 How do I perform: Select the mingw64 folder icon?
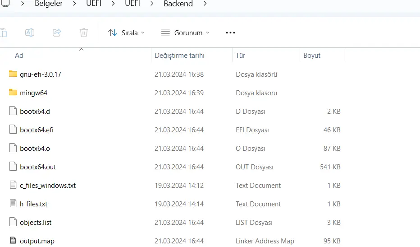pyautogui.click(x=13, y=93)
